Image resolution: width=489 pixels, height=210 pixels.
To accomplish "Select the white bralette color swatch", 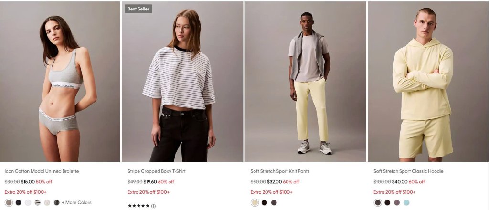I will (x=28, y=202).
